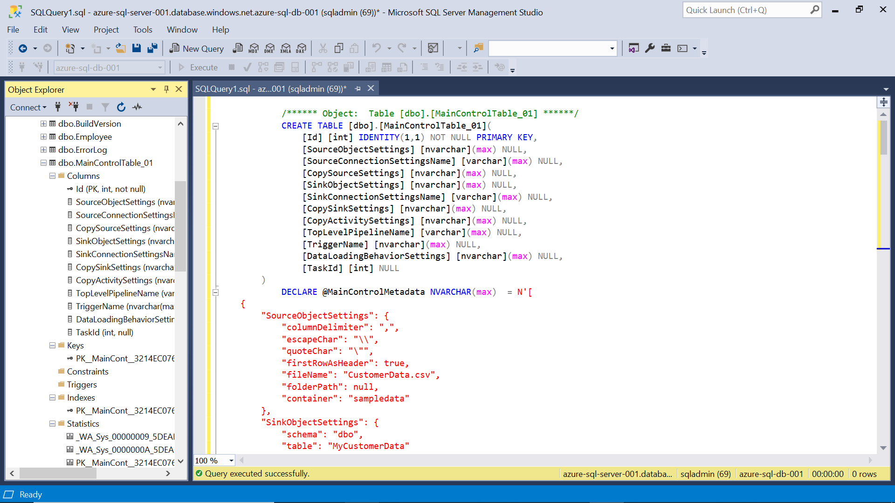Click the Save file icon
This screenshot has width=895, height=503.
136,48
